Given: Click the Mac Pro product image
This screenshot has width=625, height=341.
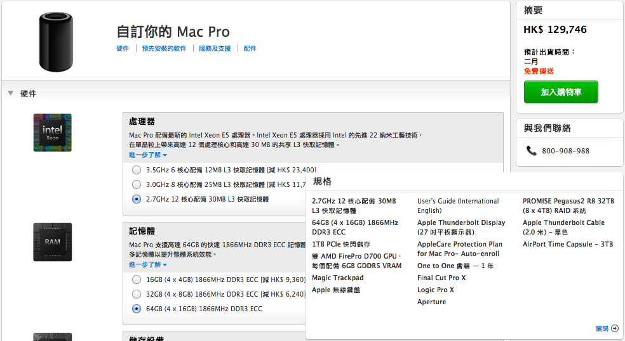Looking at the screenshot, I should [x=56, y=42].
